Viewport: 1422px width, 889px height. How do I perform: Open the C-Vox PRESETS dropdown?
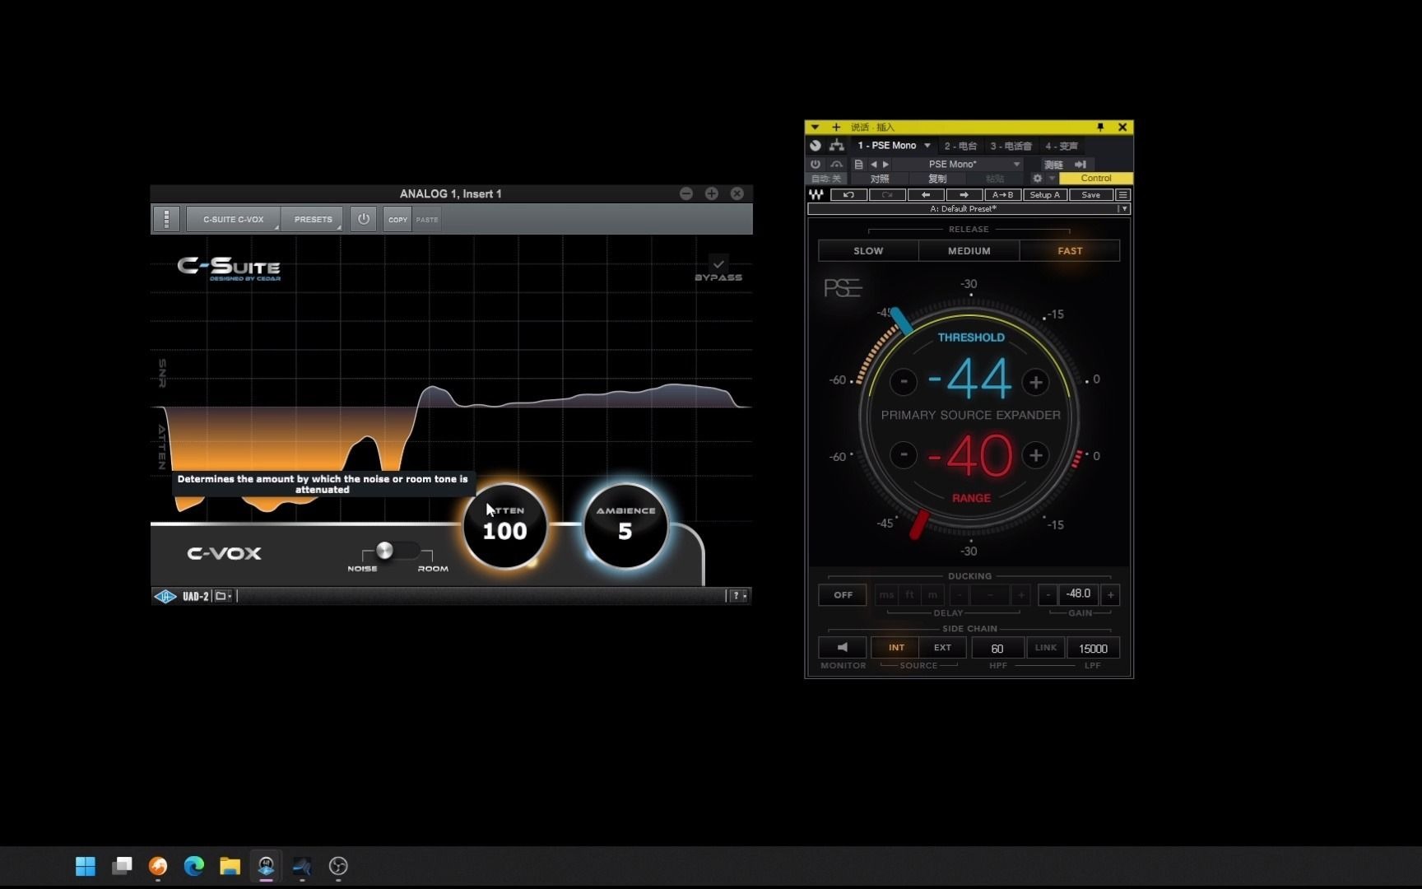(x=313, y=219)
